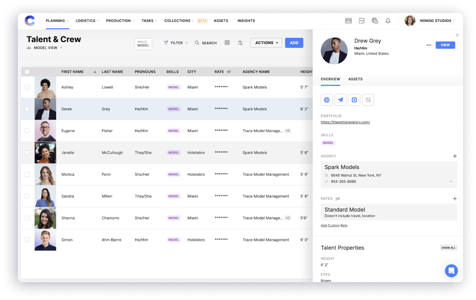This screenshot has width=476, height=300.
Task: Toggle the select-all checkbox in the table header
Action: pyautogui.click(x=27, y=72)
